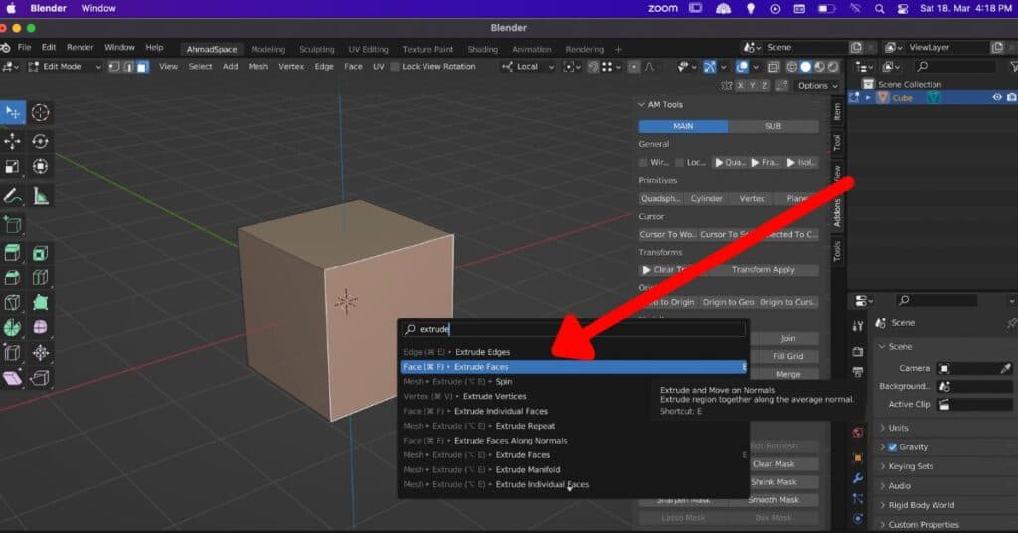Enable vertex select mode
The height and width of the screenshot is (533, 1018).
[x=114, y=67]
